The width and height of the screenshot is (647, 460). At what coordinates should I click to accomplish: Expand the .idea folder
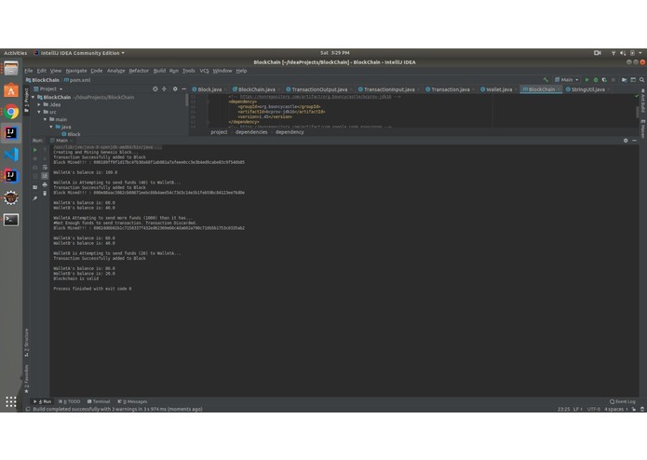coord(39,105)
